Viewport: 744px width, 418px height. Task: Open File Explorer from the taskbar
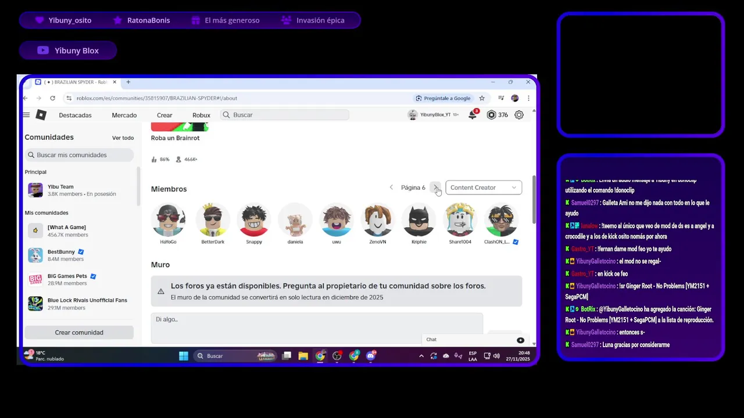click(x=303, y=356)
